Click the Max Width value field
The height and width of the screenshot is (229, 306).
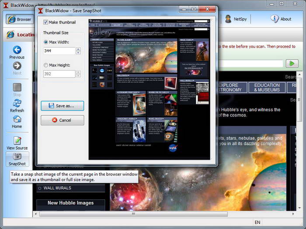59,51
